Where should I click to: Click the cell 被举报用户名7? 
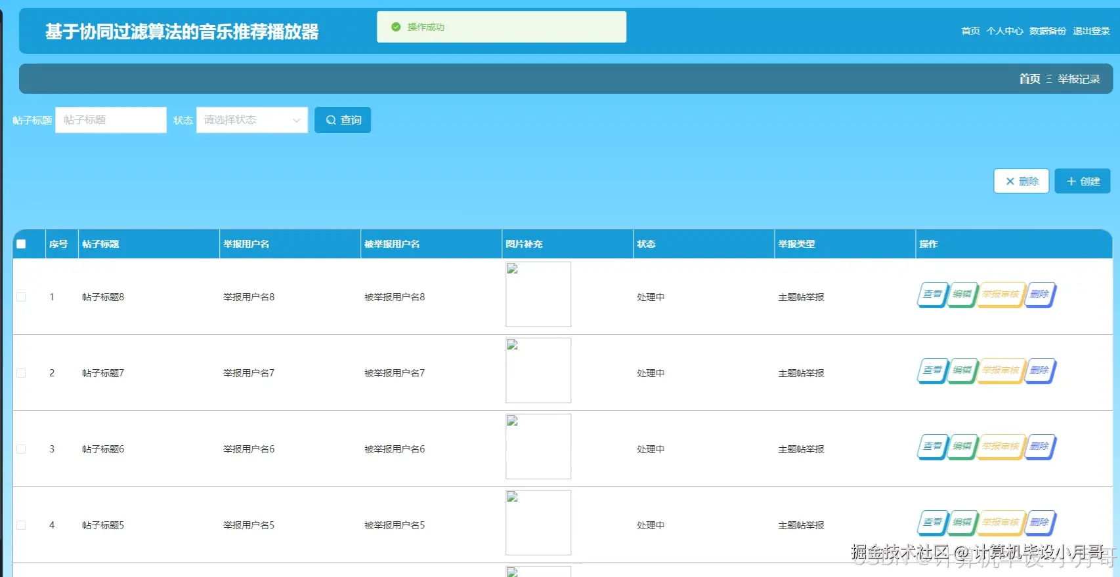[x=395, y=373]
